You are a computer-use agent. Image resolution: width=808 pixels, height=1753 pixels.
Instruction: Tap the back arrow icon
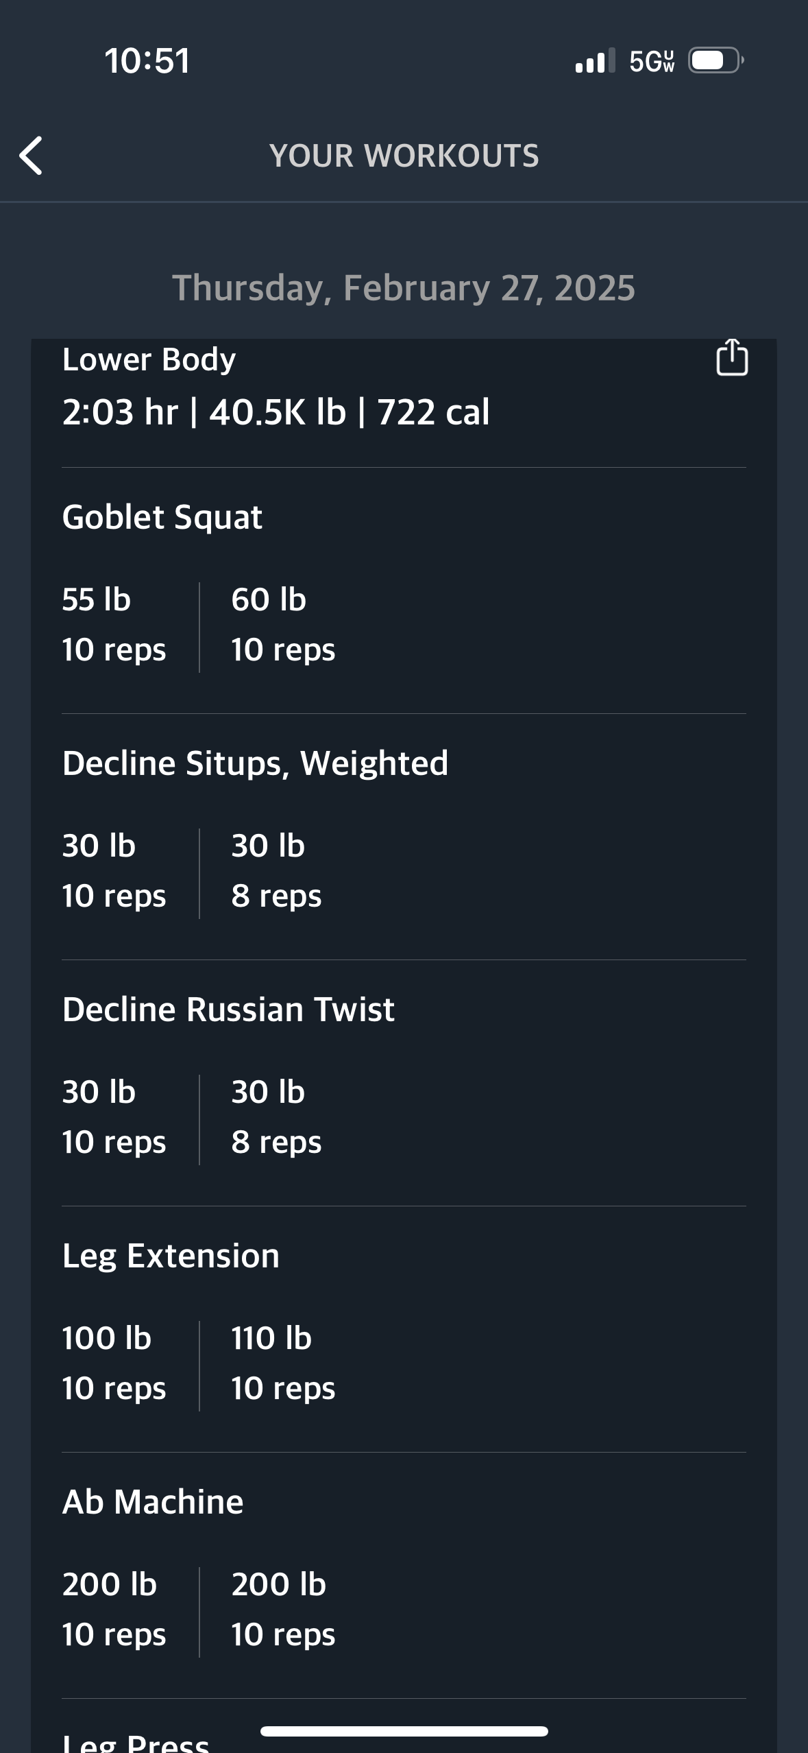pyautogui.click(x=32, y=156)
